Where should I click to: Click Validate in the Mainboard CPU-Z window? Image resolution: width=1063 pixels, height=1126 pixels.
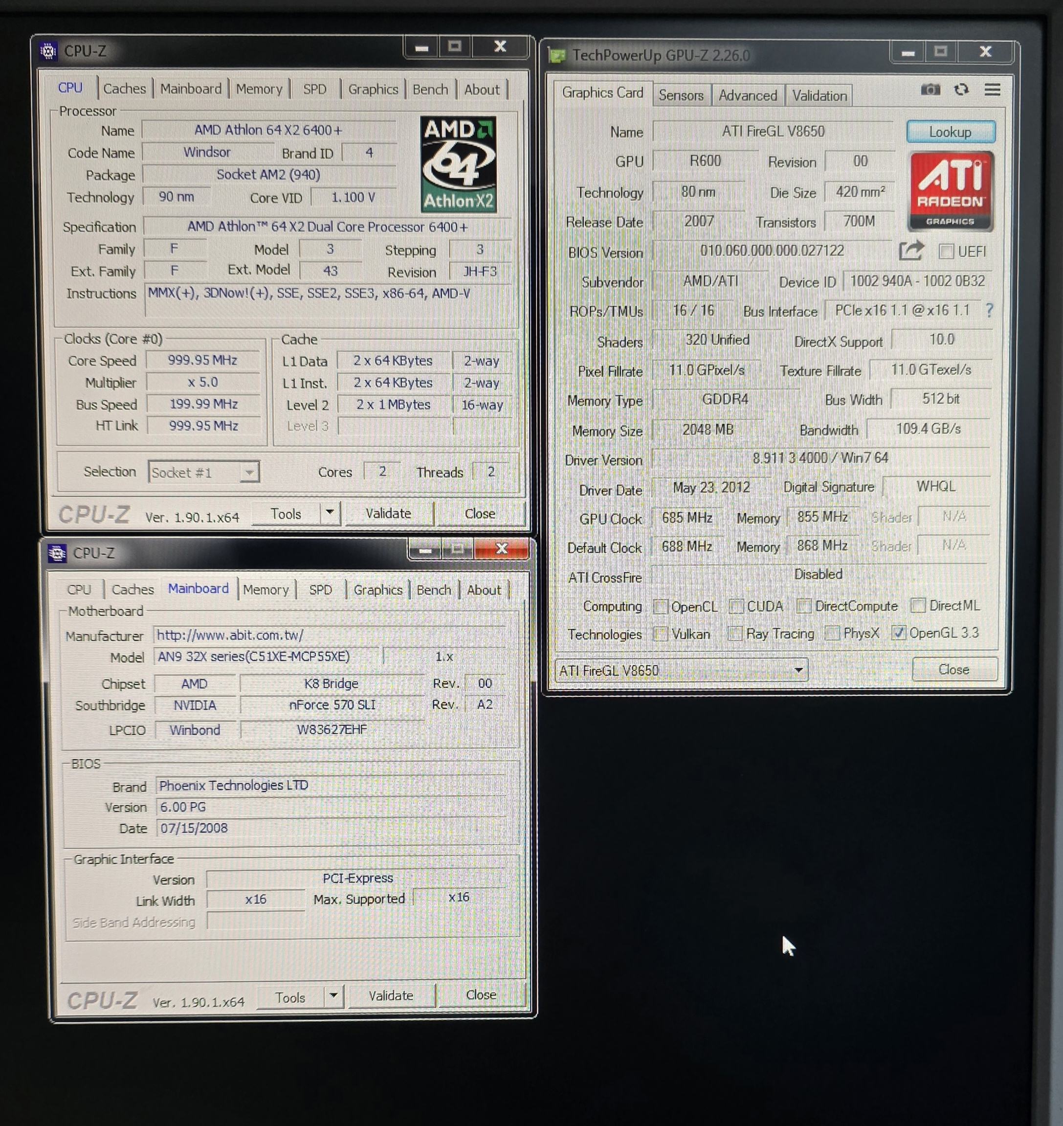click(391, 995)
